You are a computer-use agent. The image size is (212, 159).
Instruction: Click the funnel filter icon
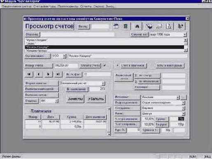[149, 26]
